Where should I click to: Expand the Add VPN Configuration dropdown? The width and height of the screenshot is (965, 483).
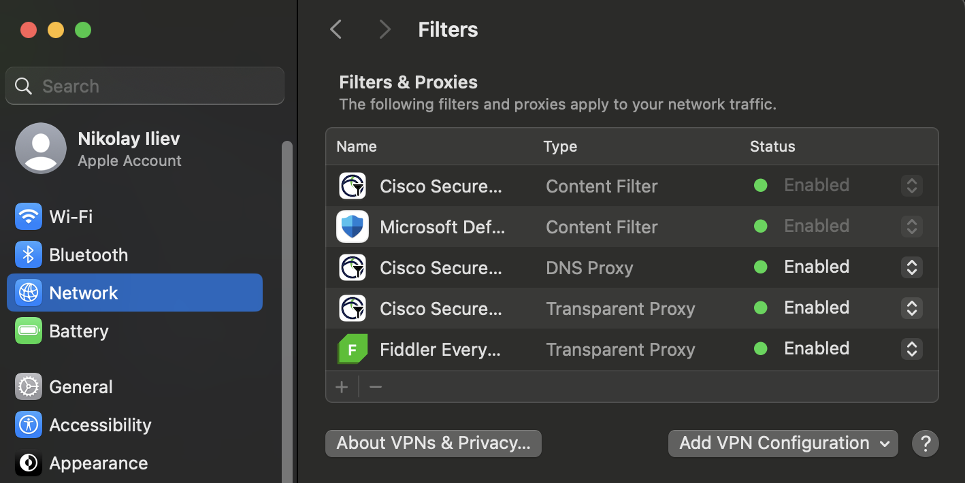pyautogui.click(x=783, y=444)
